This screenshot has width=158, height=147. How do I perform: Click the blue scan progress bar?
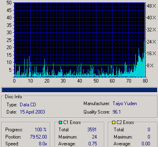pos(79,90)
